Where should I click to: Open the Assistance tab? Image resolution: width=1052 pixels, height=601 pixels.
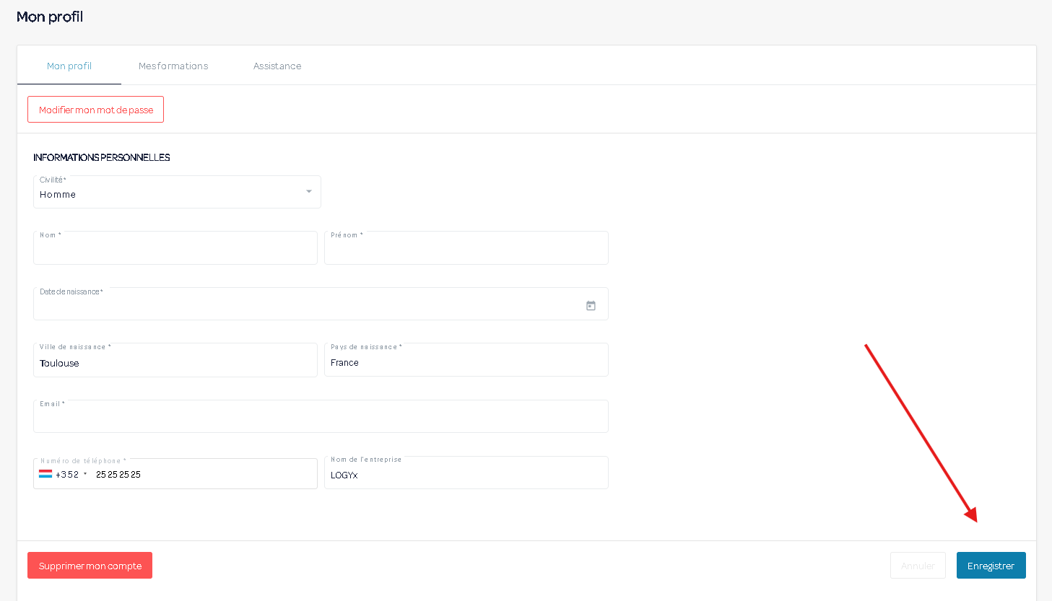coord(277,66)
